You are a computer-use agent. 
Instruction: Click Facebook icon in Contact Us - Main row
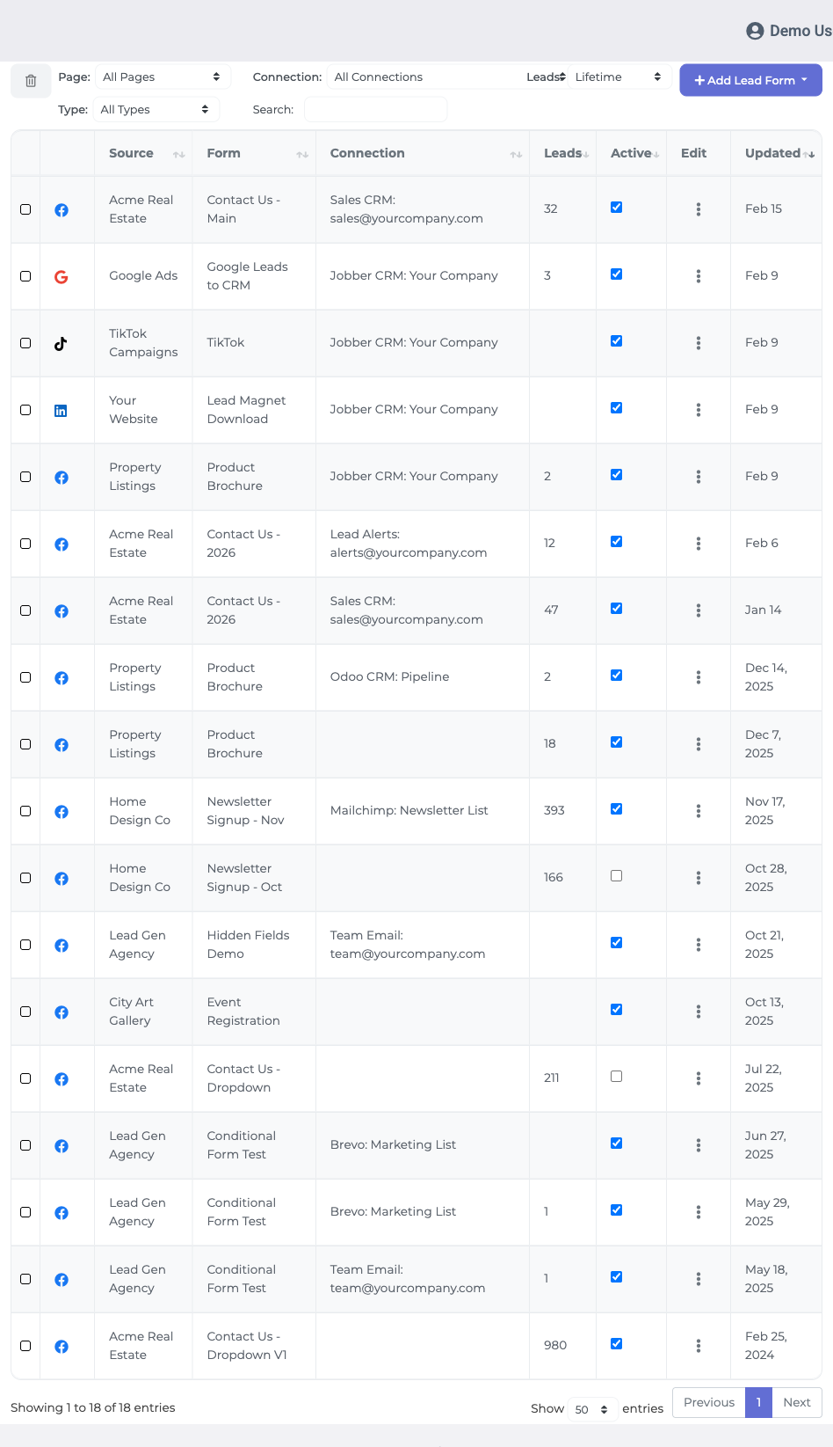click(x=62, y=210)
